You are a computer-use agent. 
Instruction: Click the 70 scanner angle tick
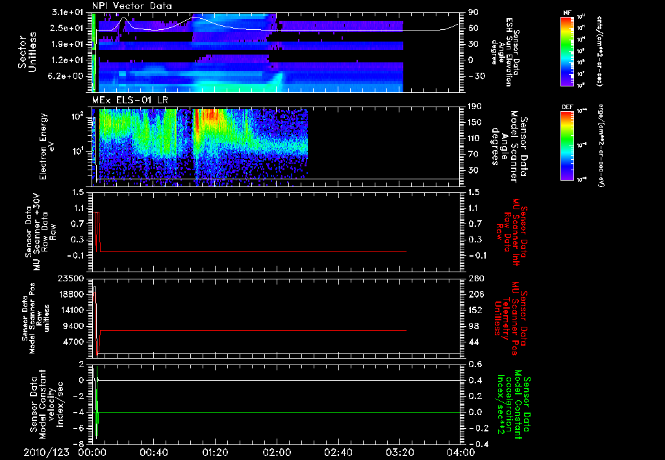[473, 154]
